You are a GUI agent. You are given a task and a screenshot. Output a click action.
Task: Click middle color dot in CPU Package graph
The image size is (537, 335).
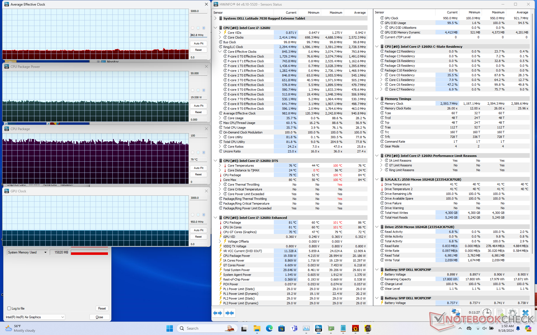pos(198,152)
